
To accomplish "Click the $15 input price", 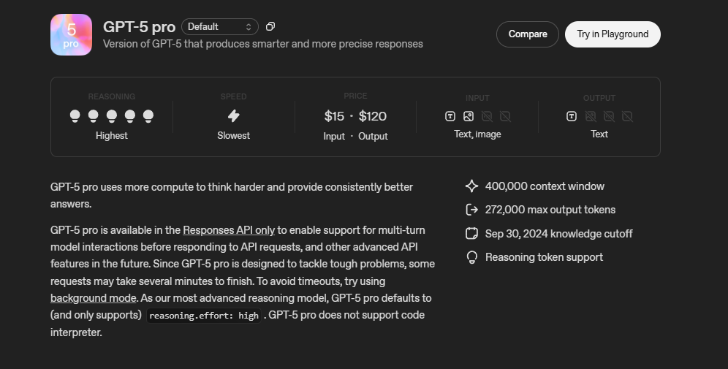I will pyautogui.click(x=334, y=116).
